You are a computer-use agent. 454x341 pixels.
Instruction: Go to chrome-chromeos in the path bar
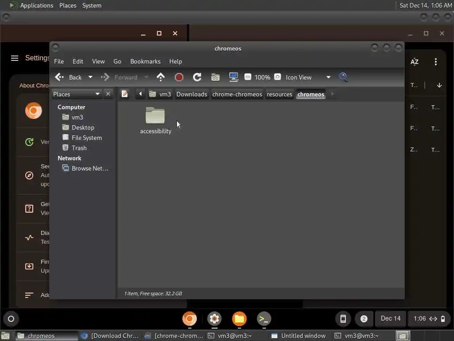237,94
